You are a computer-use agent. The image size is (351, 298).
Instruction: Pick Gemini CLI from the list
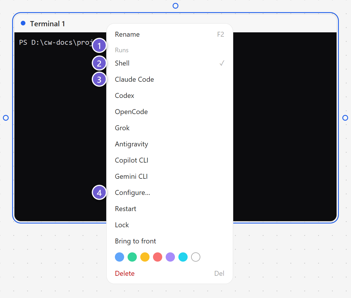click(x=170, y=176)
